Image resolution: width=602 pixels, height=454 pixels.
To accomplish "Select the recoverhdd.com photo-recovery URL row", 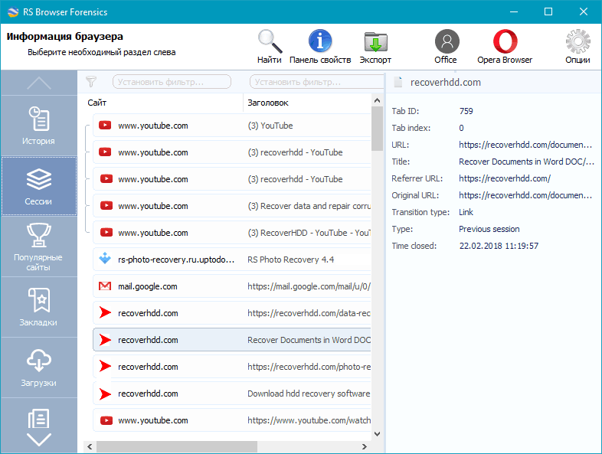I will (232, 367).
